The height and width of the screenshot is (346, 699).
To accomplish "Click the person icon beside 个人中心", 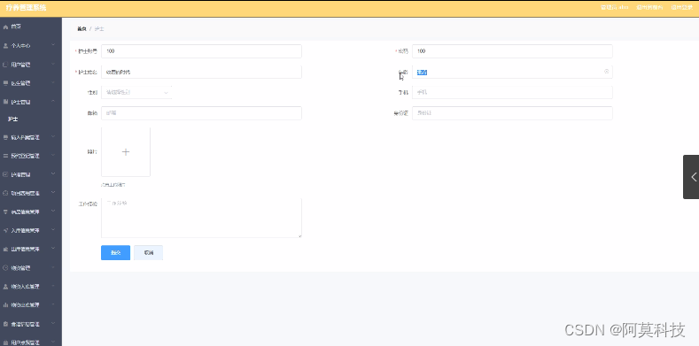I will 5,45.
